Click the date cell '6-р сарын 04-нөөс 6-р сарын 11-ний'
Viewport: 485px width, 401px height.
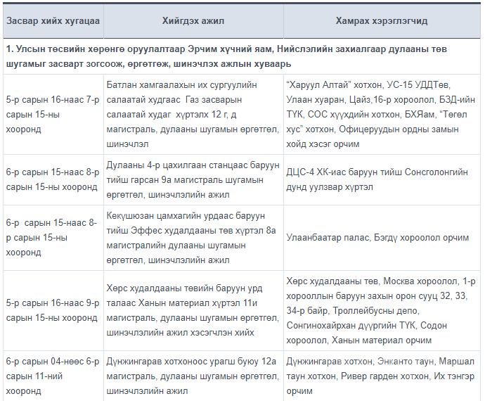52,376
